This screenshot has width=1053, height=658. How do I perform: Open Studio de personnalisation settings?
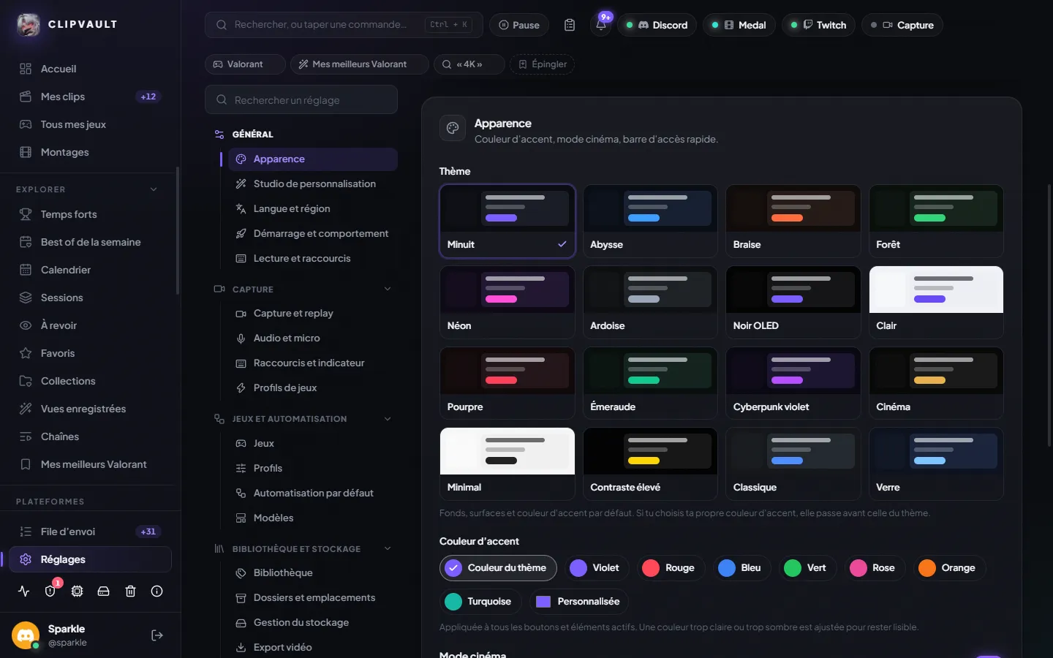pyautogui.click(x=313, y=184)
